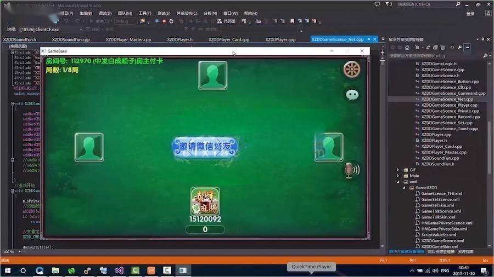
Task: Switch to the XZDDPlayer_Master.cpp tab
Action: [x=128, y=39]
